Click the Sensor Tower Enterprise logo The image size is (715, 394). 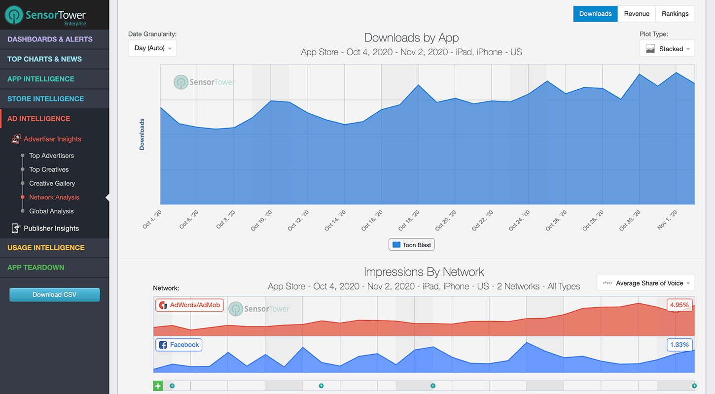[x=46, y=15]
